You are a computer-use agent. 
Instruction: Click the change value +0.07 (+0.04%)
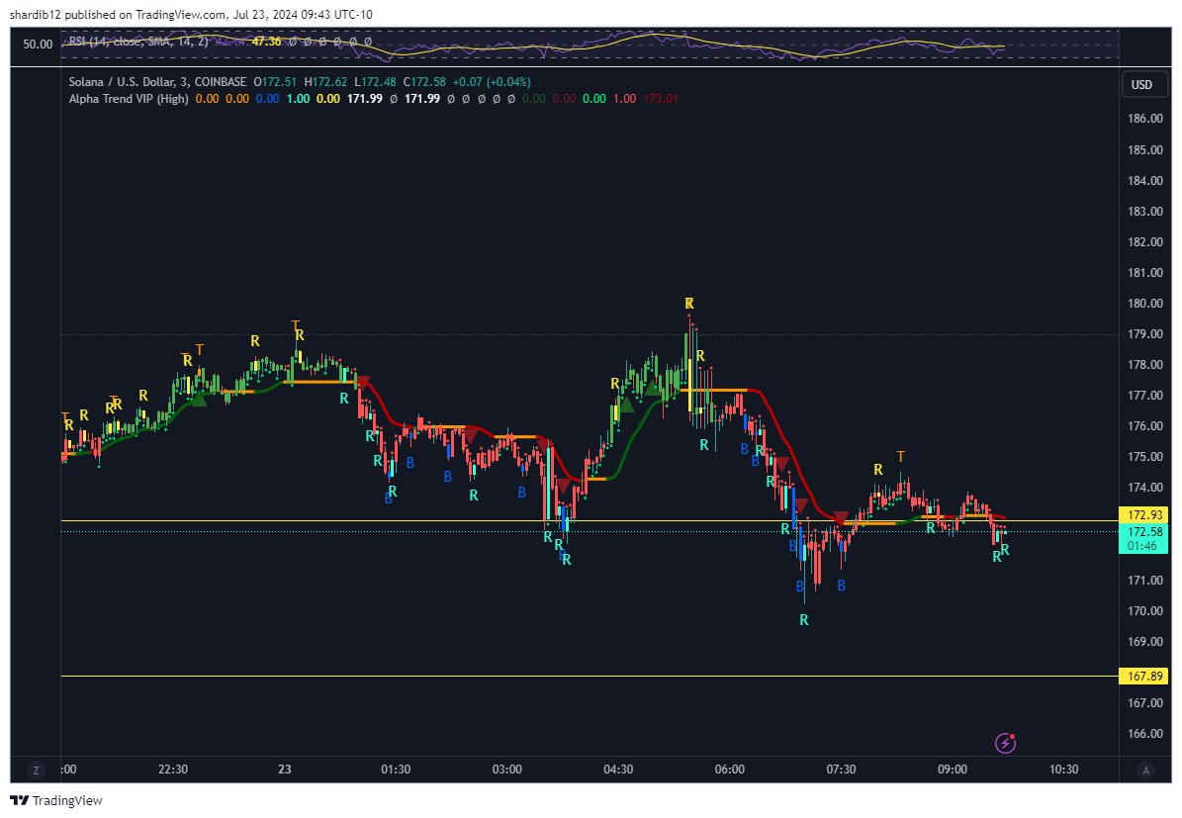tap(492, 81)
